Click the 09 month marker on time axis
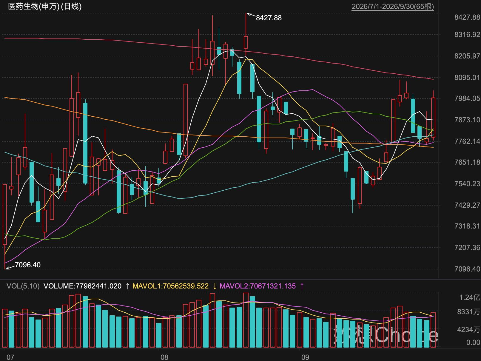The width and height of the screenshot is (481, 361). (305, 357)
